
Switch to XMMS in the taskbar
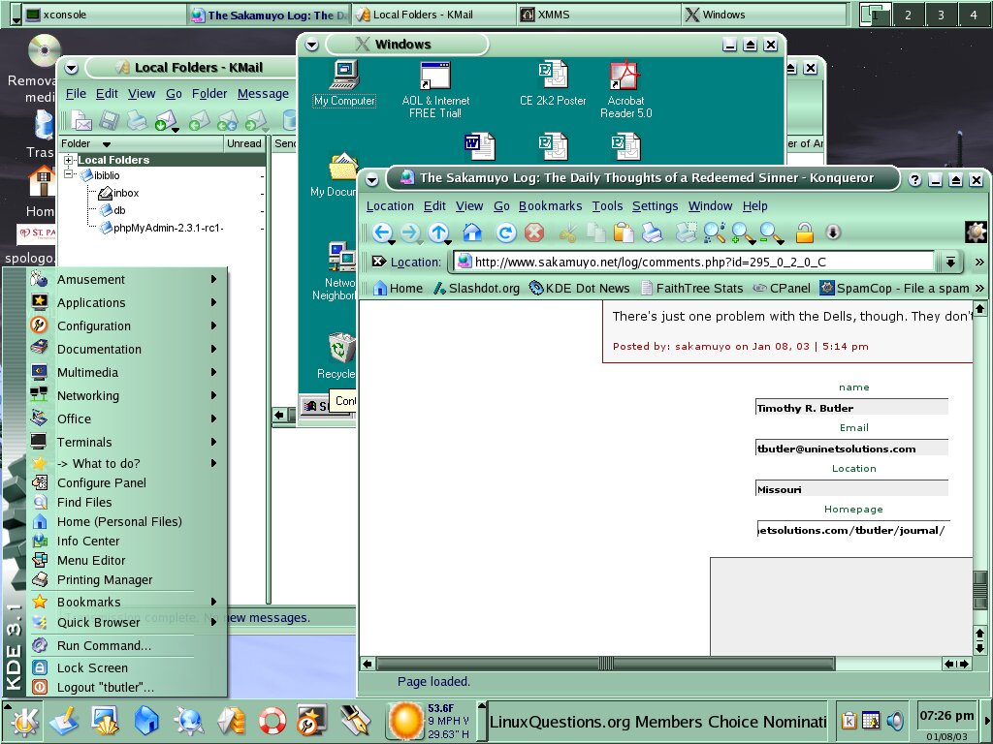coord(598,15)
